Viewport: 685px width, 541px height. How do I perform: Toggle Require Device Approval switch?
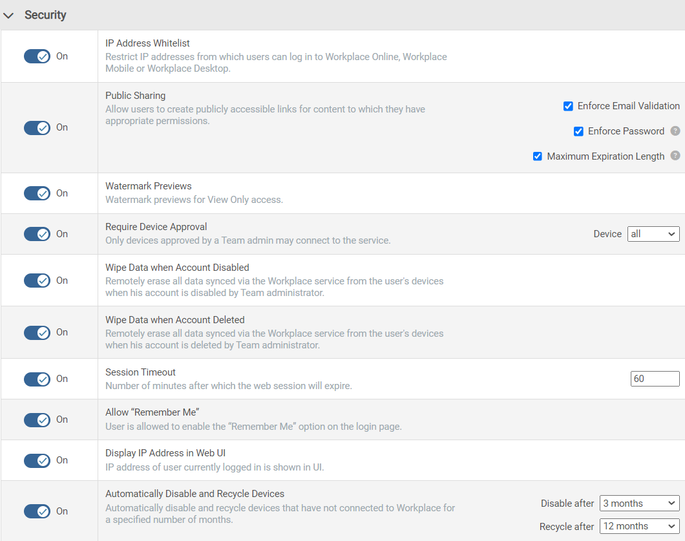[x=37, y=234]
